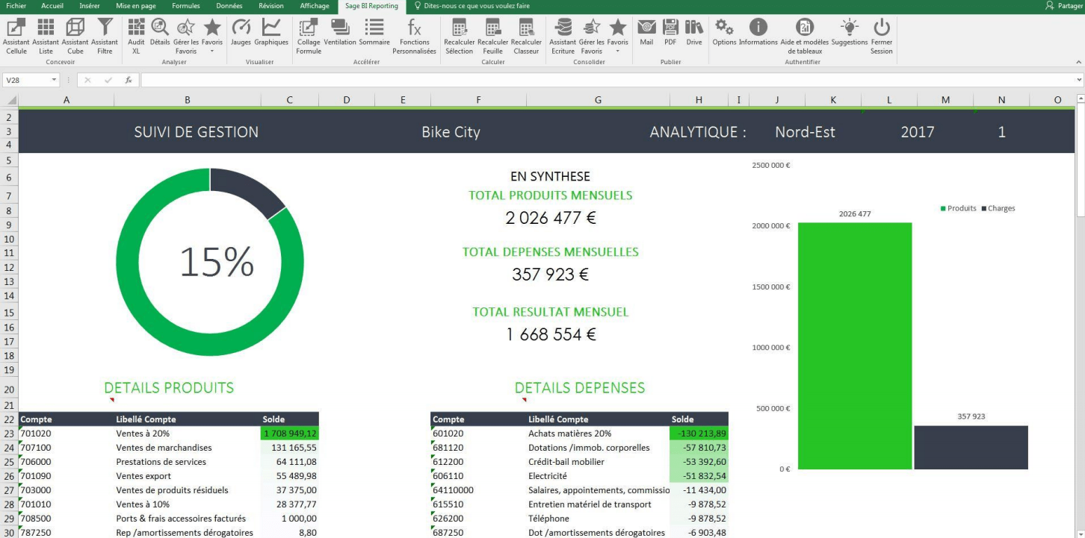Open the Mise en page tab
This screenshot has width=1085, height=538.
pyautogui.click(x=136, y=6)
